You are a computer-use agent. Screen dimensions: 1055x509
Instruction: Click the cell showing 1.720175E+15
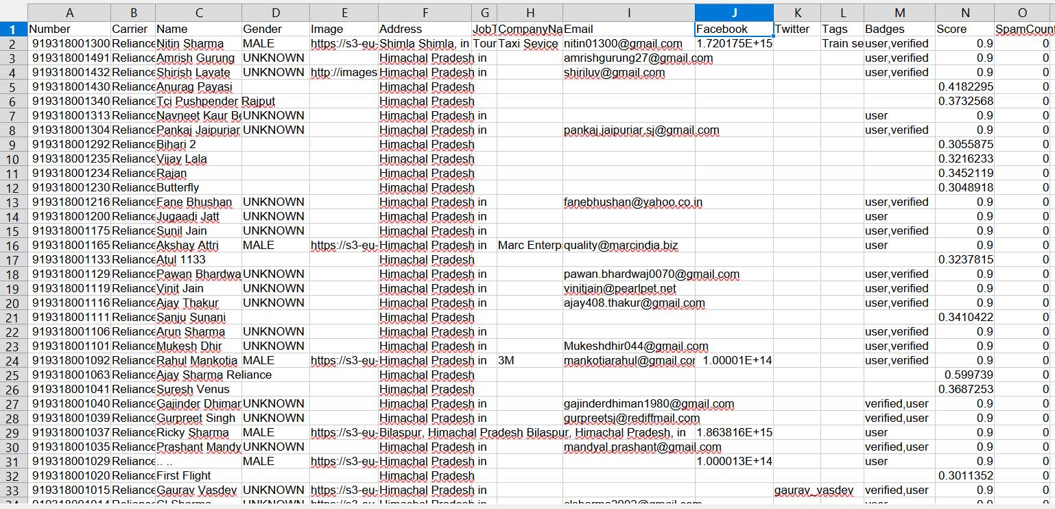point(735,43)
